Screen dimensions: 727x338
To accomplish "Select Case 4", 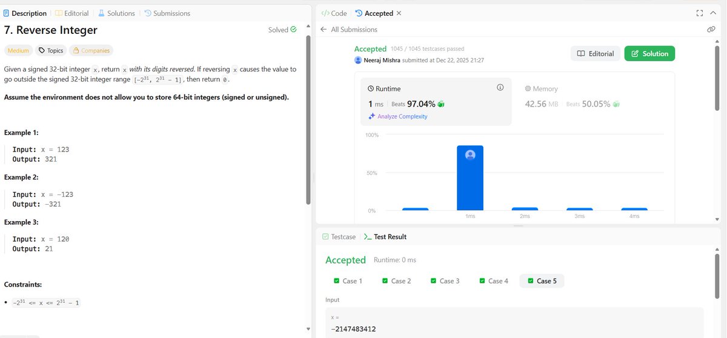I will pos(494,281).
